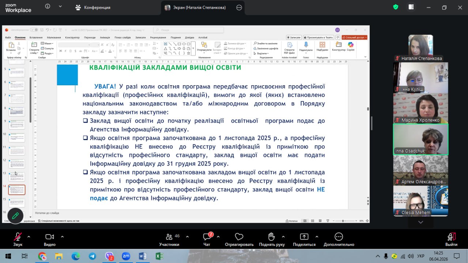Click the green annotation pencil button
Screen dimensions: 468x263
(15, 216)
